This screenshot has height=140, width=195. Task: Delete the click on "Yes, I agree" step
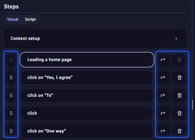pyautogui.click(x=180, y=78)
